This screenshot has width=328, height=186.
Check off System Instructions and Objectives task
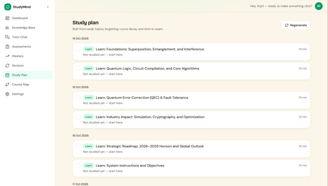click(78, 166)
